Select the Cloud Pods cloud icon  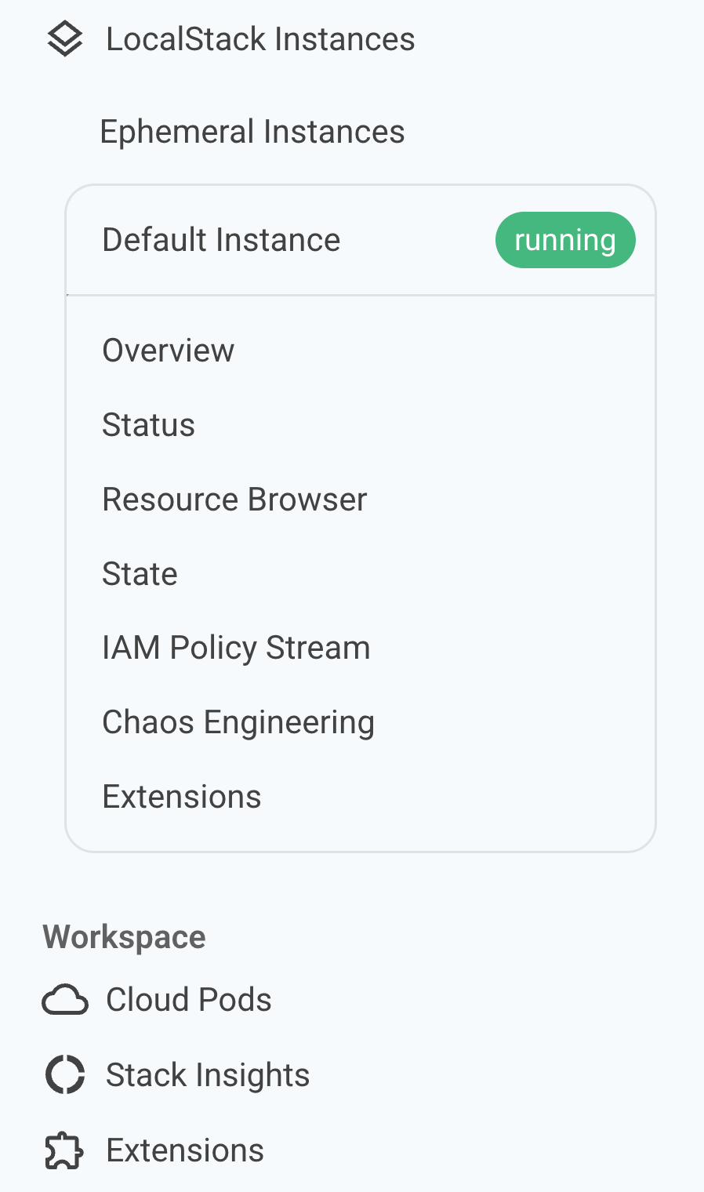click(66, 1000)
